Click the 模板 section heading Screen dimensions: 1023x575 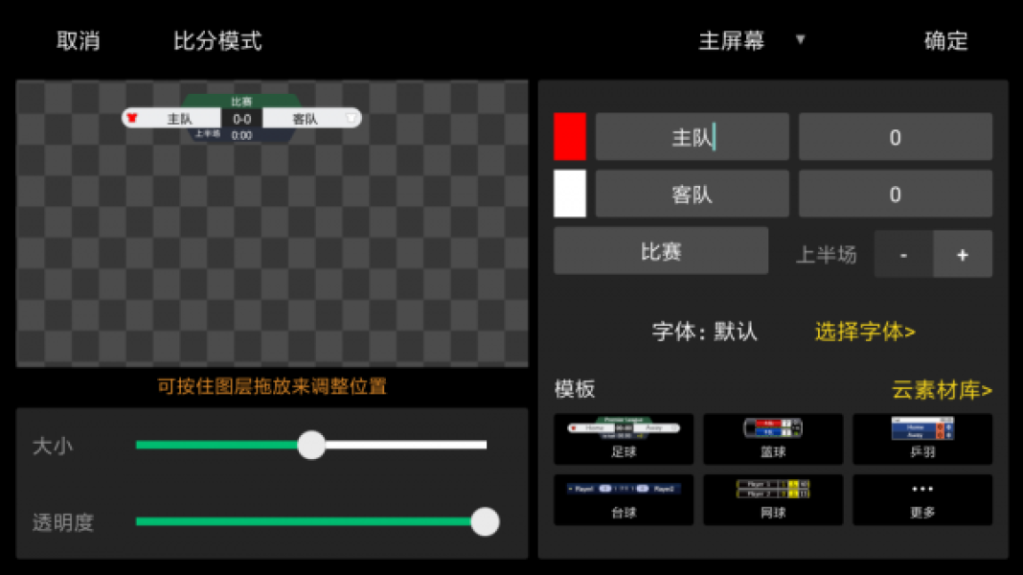point(574,389)
